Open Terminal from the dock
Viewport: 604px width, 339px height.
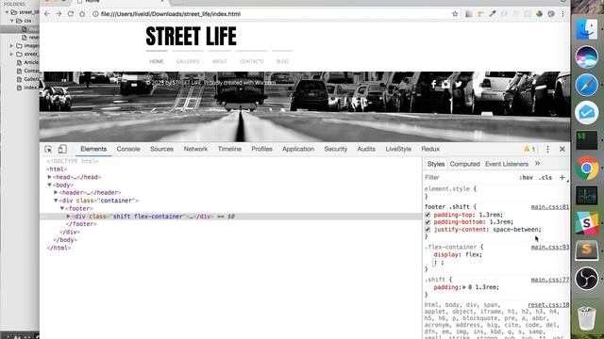587,140
